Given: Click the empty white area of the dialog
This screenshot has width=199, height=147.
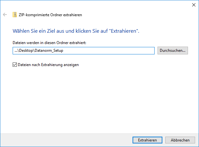Looking at the screenshot, I should tap(99, 99).
